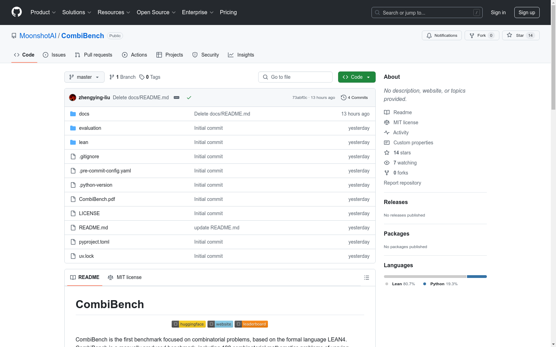Screen dimensions: 556x347
Task: Open the Pricing page
Action: click(228, 12)
